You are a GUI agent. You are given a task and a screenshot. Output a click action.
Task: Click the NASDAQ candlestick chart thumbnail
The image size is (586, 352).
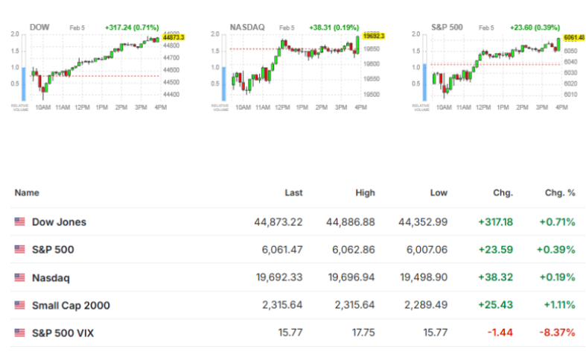click(296, 67)
